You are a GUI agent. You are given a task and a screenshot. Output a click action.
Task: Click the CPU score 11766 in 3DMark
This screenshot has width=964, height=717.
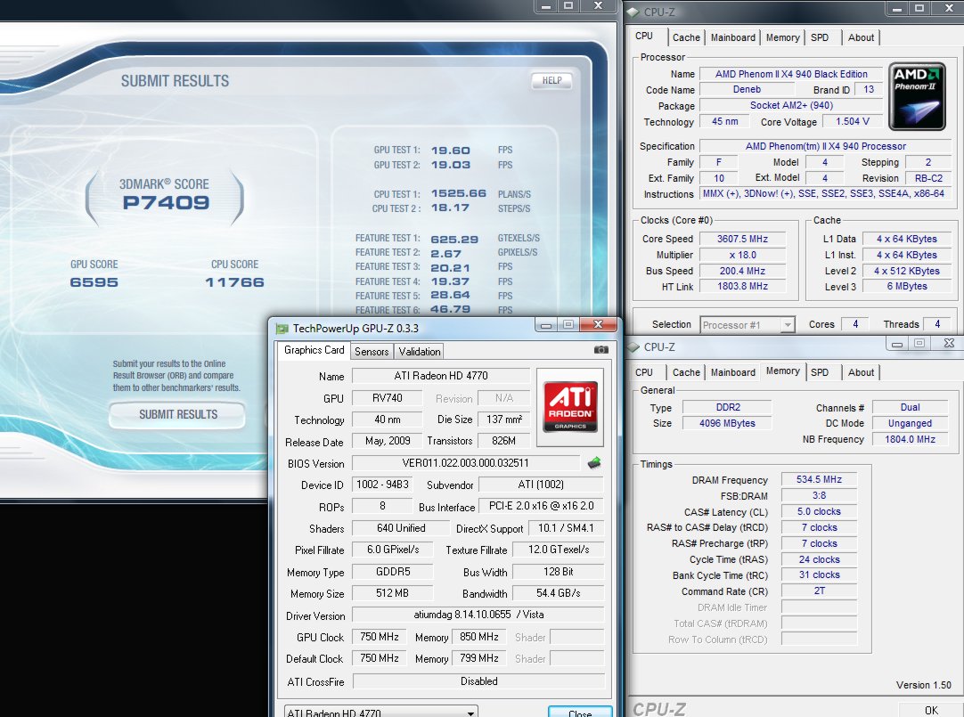click(x=235, y=282)
